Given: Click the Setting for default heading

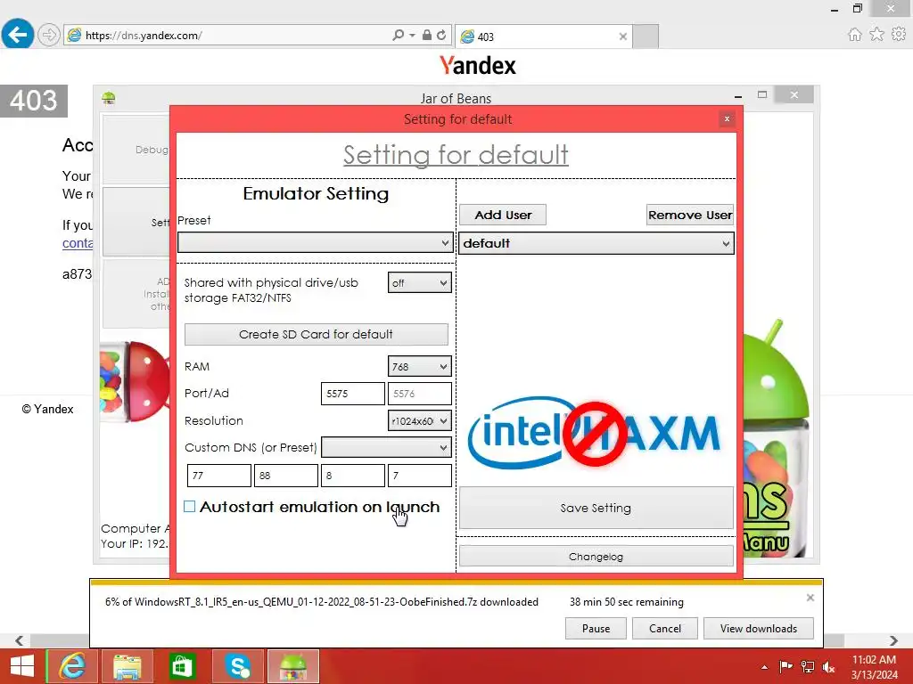Looking at the screenshot, I should tap(456, 155).
